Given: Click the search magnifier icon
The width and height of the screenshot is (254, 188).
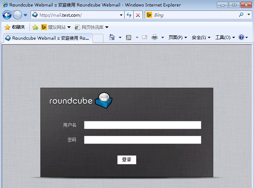Looking at the screenshot, I should point(241,15).
